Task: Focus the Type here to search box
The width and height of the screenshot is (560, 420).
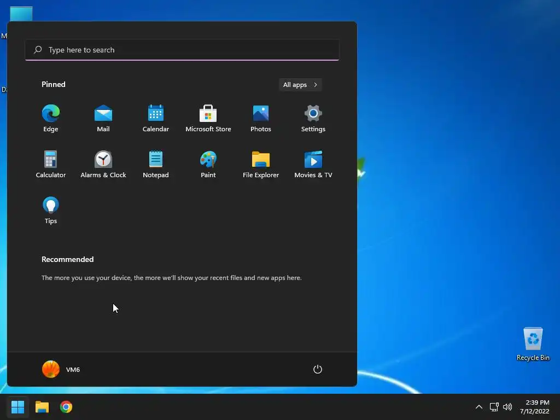Action: point(182,50)
